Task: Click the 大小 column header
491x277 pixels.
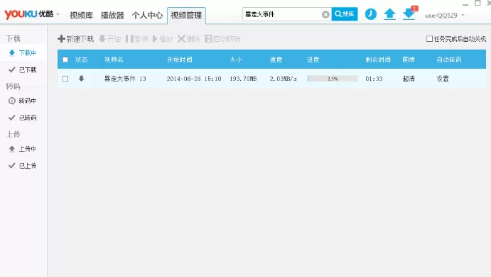Action: (x=236, y=60)
